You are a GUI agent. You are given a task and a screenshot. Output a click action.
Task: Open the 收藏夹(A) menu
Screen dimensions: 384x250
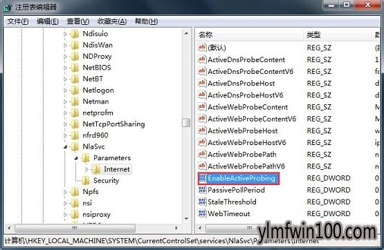(x=112, y=21)
